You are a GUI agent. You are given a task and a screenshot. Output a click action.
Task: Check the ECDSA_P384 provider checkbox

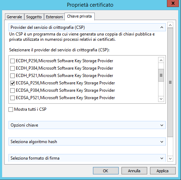pos(12,90)
